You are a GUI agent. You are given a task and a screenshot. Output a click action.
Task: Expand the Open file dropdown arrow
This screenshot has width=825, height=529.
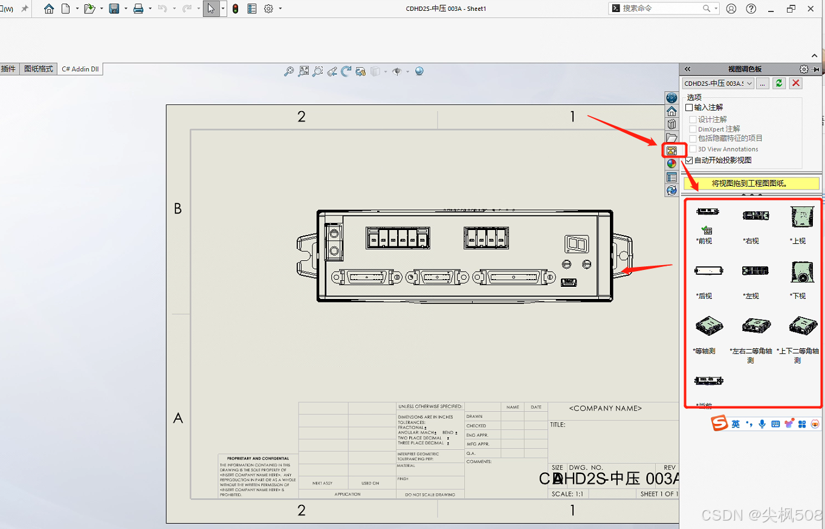102,8
